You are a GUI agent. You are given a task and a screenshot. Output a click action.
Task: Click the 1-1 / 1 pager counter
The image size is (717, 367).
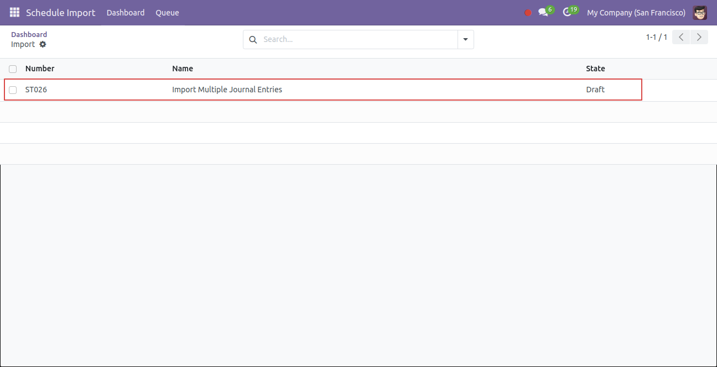tap(657, 37)
